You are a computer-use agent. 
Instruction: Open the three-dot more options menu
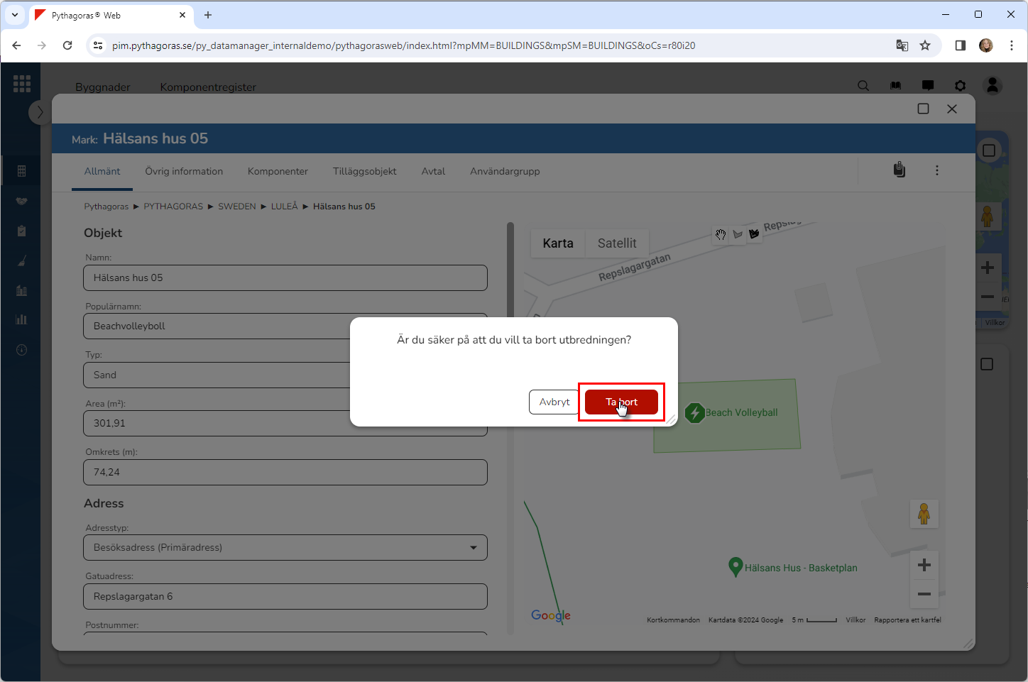936,170
